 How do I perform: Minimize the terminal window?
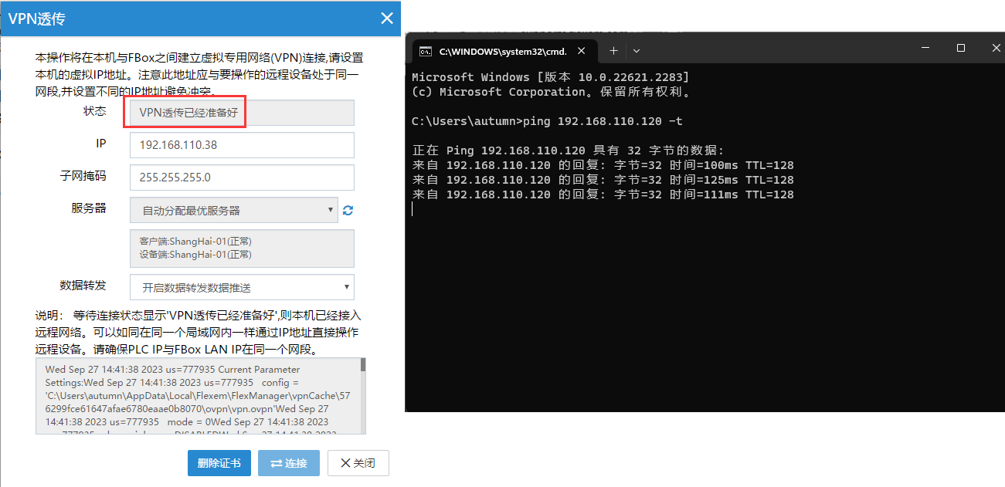click(x=925, y=48)
